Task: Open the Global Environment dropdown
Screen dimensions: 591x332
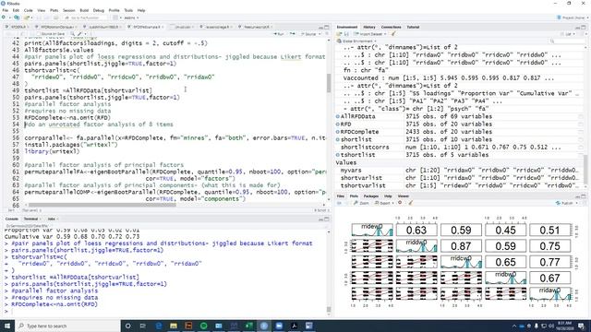Action: tap(356, 41)
